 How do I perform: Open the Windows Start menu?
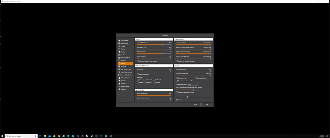(2, 136)
